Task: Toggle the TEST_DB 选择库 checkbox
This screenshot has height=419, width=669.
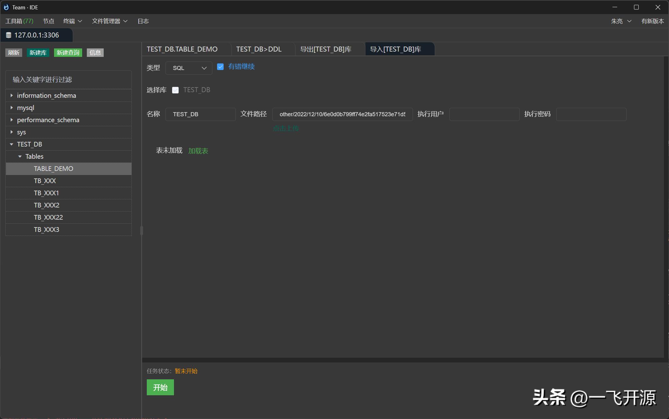Action: tap(176, 90)
